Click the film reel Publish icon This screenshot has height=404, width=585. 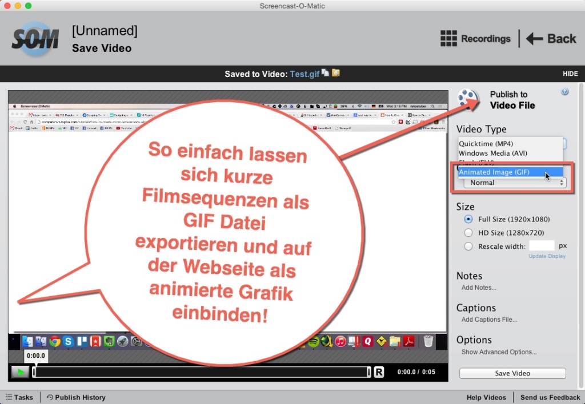468,99
